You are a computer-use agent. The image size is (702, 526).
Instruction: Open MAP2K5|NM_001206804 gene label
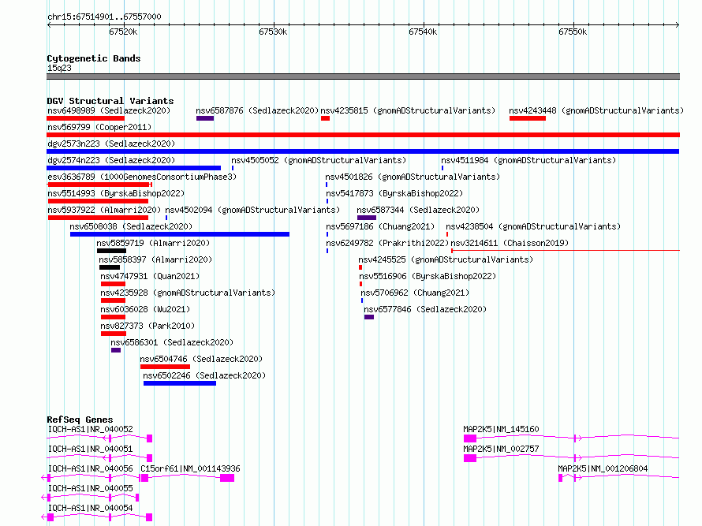603,468
